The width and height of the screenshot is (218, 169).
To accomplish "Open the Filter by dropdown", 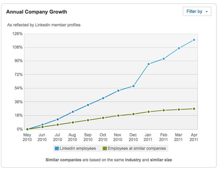I will (197, 12).
